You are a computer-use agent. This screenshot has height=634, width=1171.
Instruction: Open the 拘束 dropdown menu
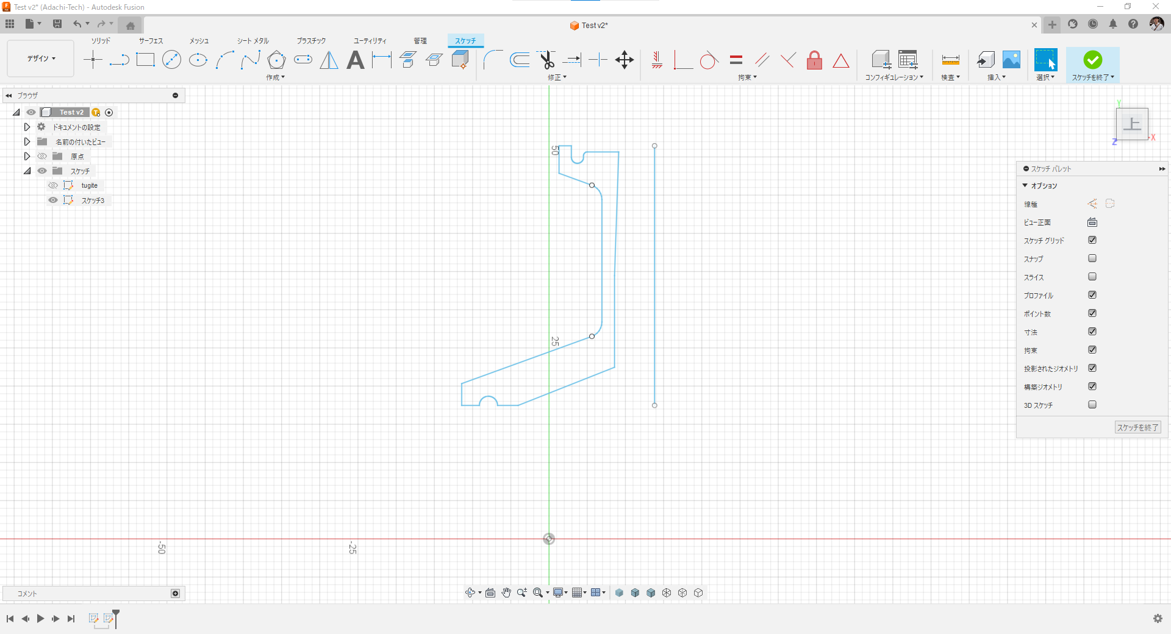pos(748,77)
